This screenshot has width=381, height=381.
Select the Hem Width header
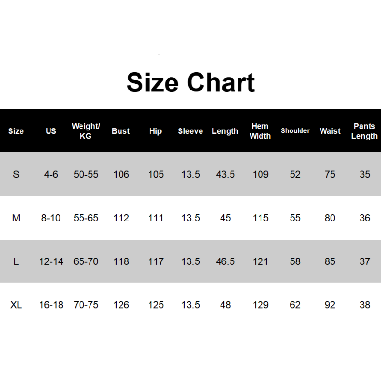(x=260, y=131)
